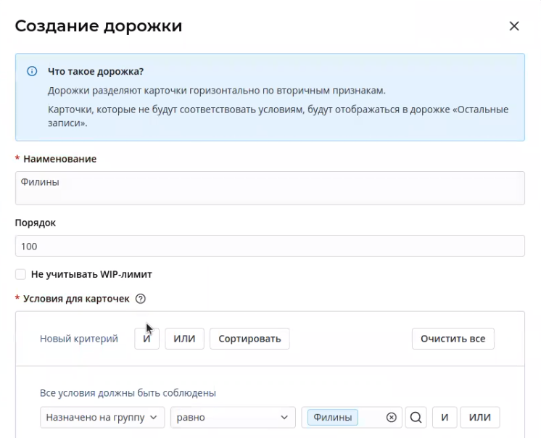Click the info icon in the blue banner

[x=32, y=72]
